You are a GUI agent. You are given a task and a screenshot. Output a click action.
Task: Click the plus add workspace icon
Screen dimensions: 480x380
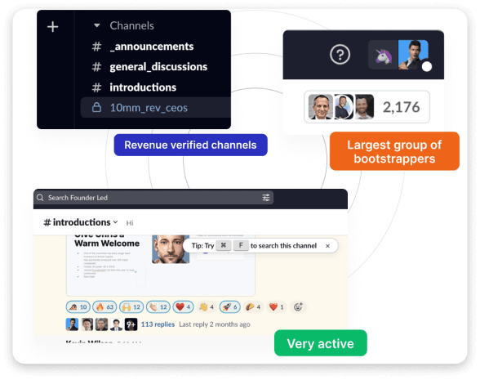(x=52, y=27)
